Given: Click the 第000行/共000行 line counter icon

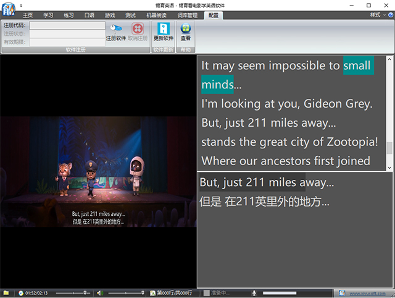Looking at the screenshot, I should [152, 293].
